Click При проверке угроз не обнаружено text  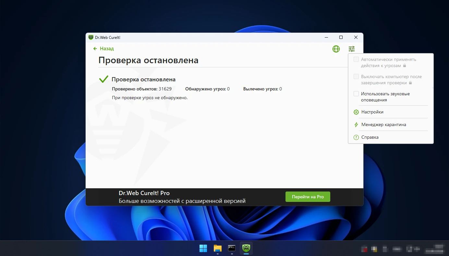pyautogui.click(x=150, y=98)
